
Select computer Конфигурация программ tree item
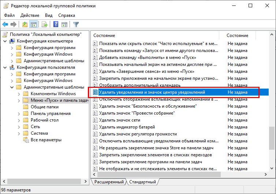49,48
